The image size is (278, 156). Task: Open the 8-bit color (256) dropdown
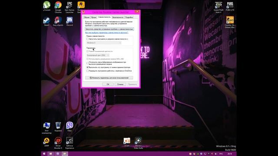[98, 55]
